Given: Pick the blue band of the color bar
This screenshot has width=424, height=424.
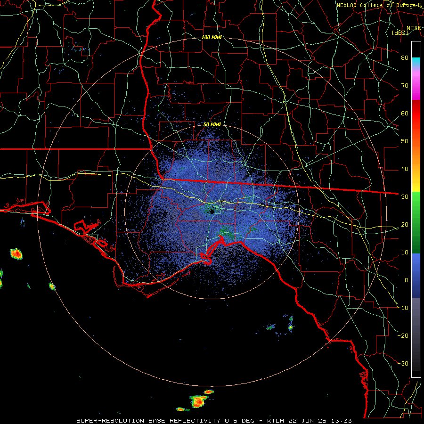Looking at the screenshot, I should click(x=416, y=275).
